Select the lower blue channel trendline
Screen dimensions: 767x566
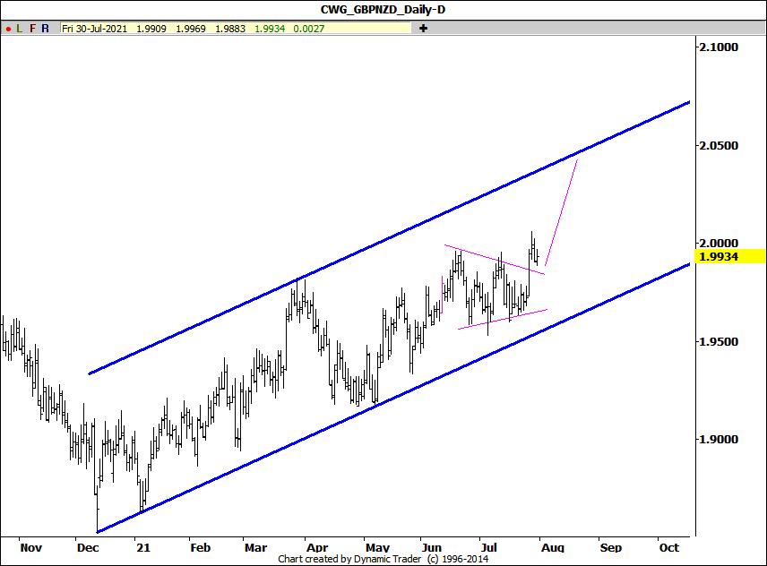tap(393, 398)
